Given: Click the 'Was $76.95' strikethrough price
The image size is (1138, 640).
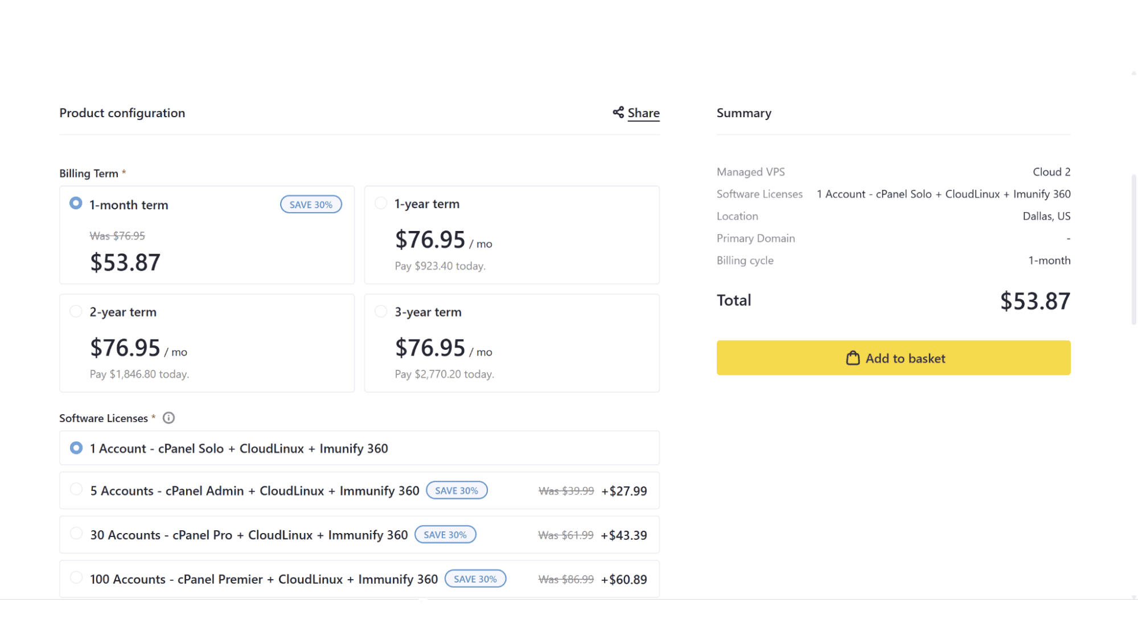Looking at the screenshot, I should pos(117,236).
